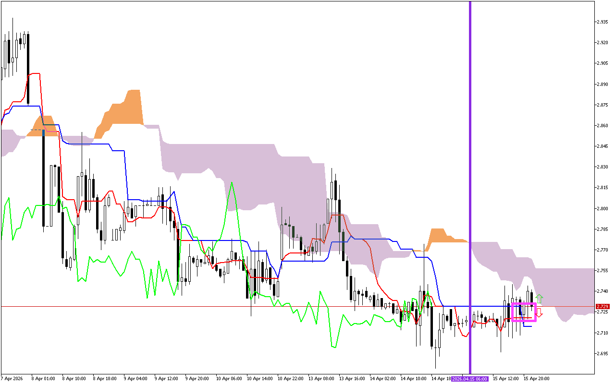
Task: Select the magenta rectangle on the chart
Action: [524, 303]
